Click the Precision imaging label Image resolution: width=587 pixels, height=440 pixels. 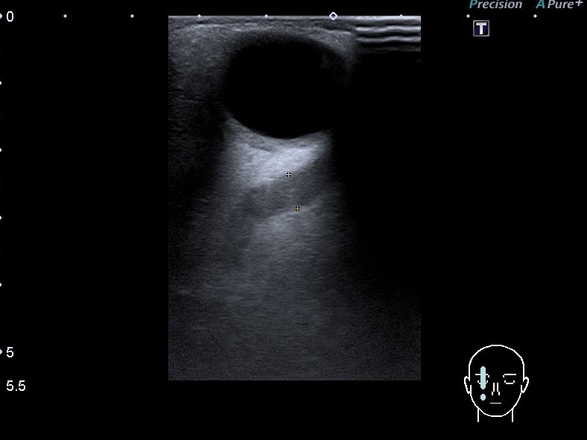point(495,5)
